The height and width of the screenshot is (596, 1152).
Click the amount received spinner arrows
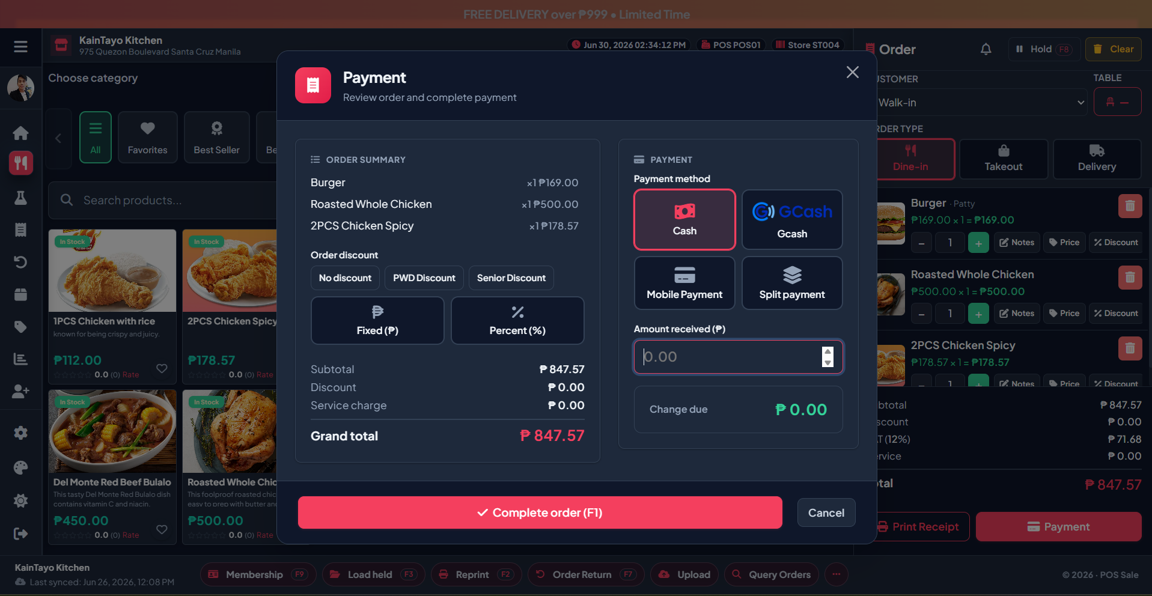tap(827, 357)
